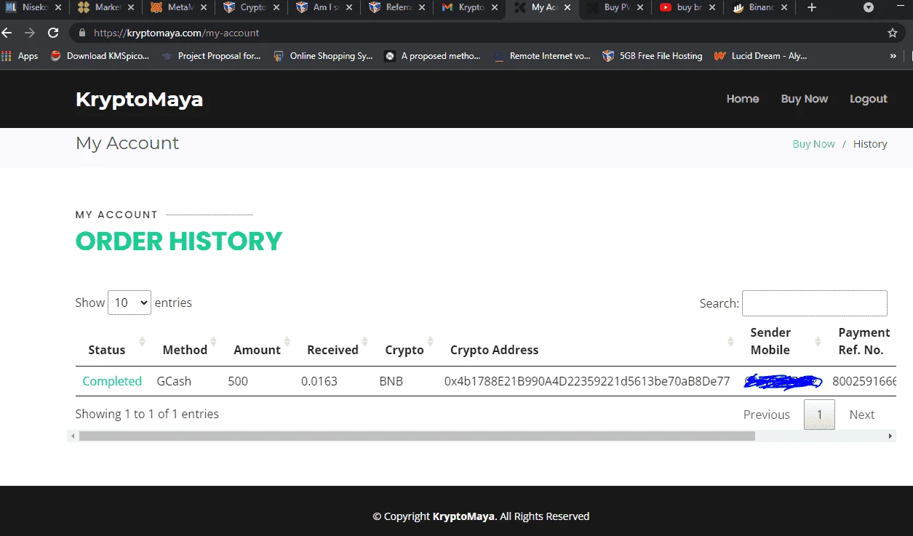Open the Buy Now navigation menu item
913x536 pixels.
(x=805, y=99)
